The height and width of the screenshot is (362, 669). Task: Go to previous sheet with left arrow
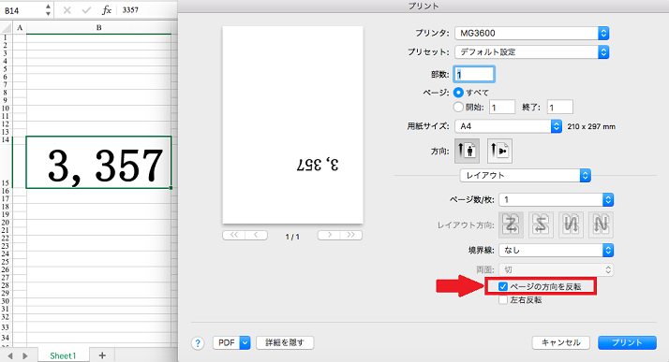10,355
